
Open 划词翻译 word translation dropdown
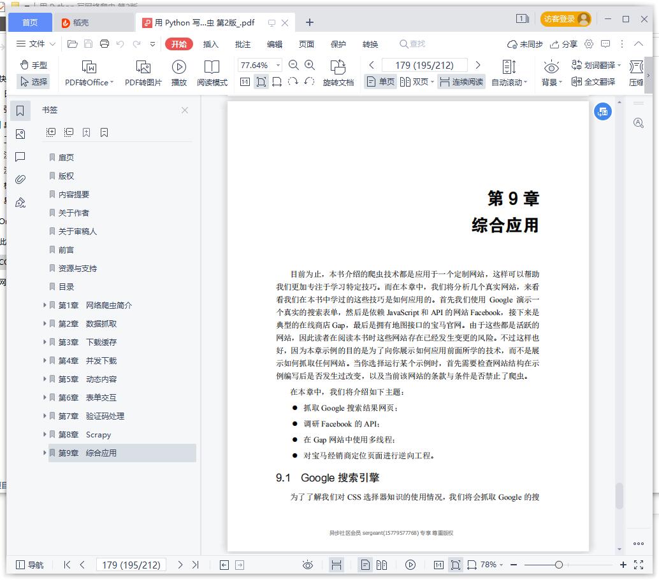tap(596, 65)
